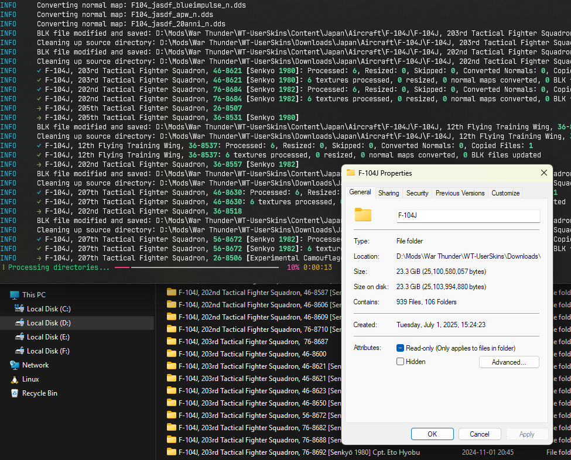Click the folder icon in Properties title bar

pos(351,173)
